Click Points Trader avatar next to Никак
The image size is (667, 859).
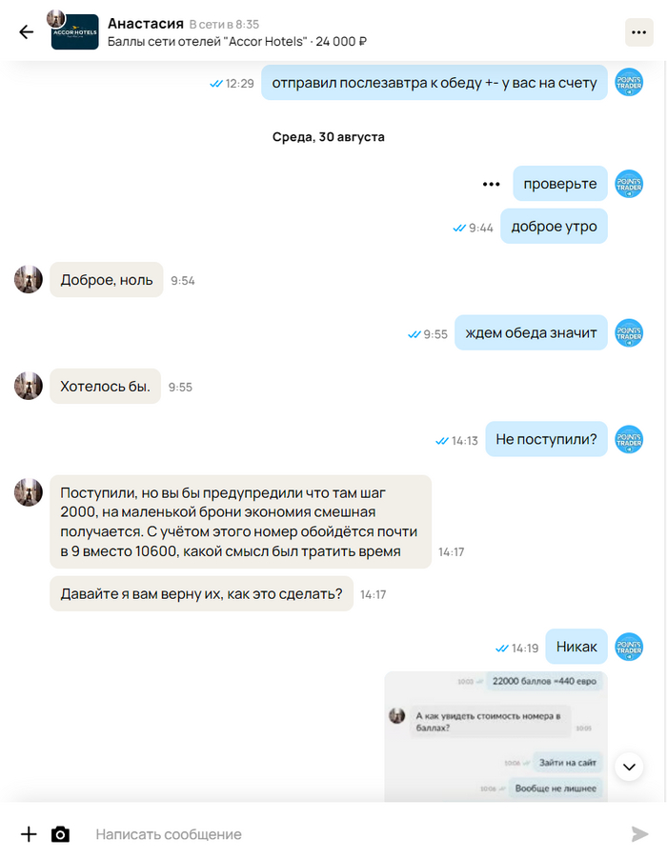click(629, 647)
